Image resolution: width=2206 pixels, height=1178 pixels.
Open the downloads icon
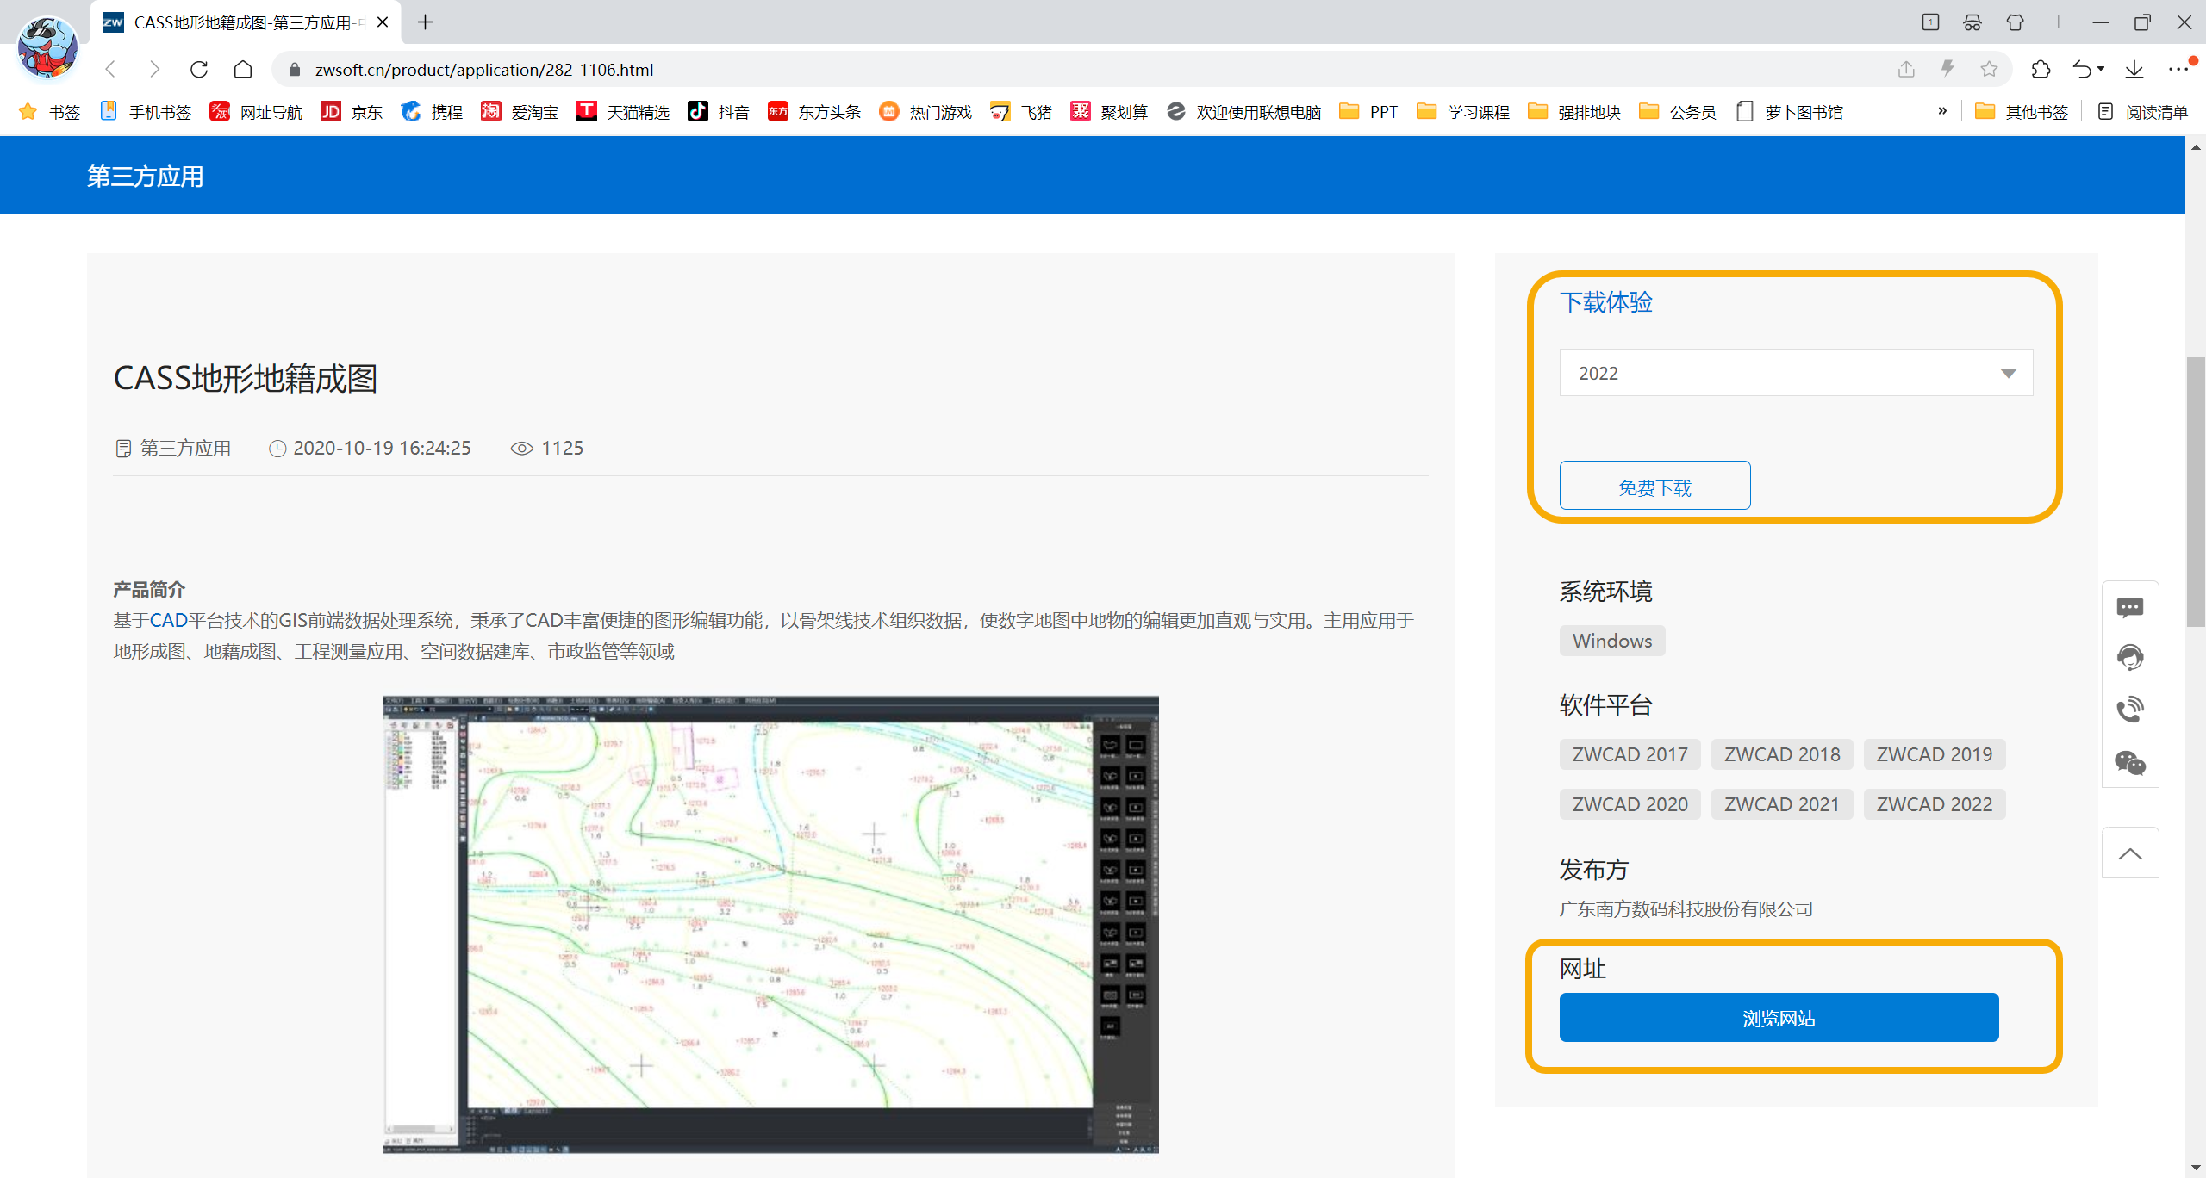(x=2134, y=69)
